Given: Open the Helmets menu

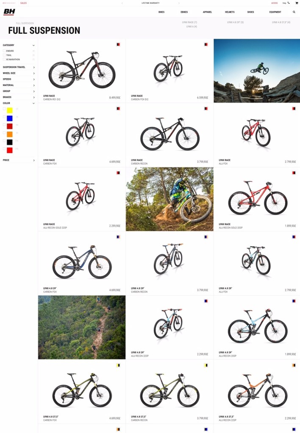Looking at the screenshot, I should pos(230,12).
